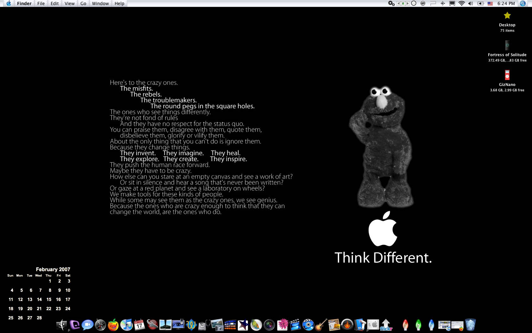The width and height of the screenshot is (532, 333).
Task: Open the Wi-Fi AirPort menu
Action: click(462, 3)
